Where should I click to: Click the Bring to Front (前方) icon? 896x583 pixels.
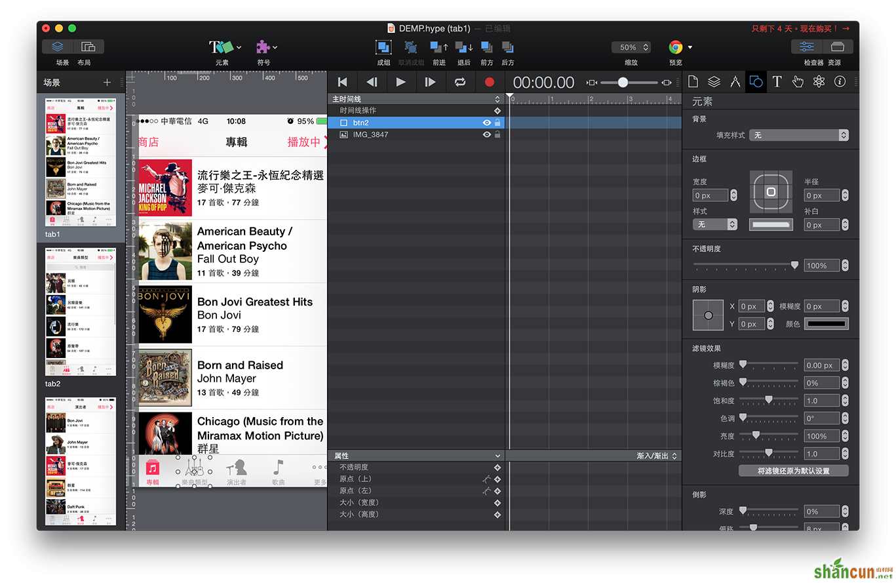coord(487,47)
